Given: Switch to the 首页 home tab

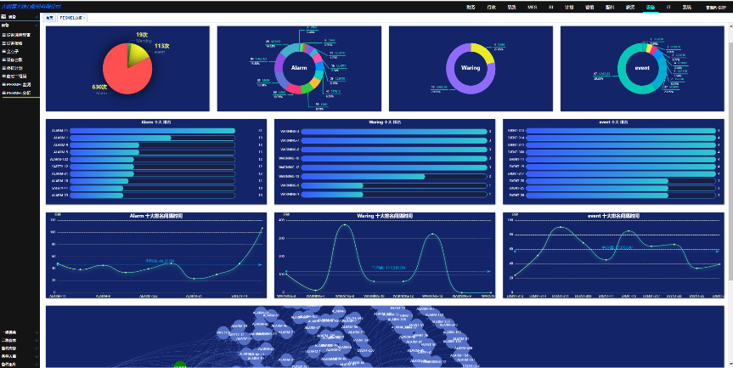Looking at the screenshot, I should point(49,17).
